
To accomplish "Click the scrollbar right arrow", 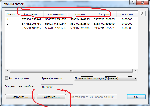I will [x=135, y=71].
